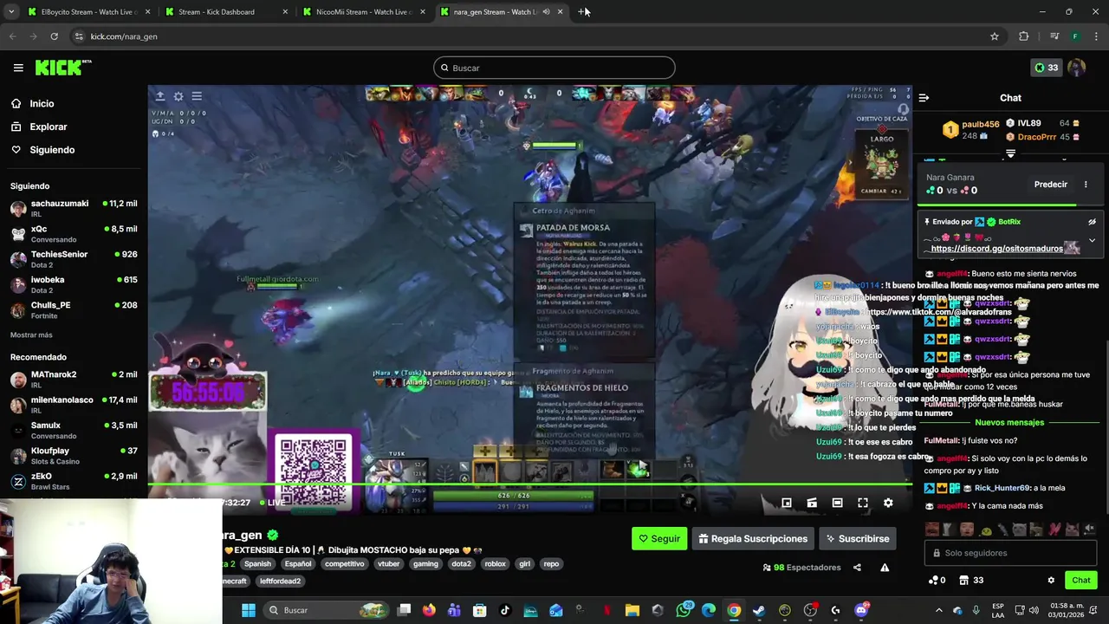Toggle fullscreen on the video player
Image resolution: width=1109 pixels, height=624 pixels.
tap(863, 503)
